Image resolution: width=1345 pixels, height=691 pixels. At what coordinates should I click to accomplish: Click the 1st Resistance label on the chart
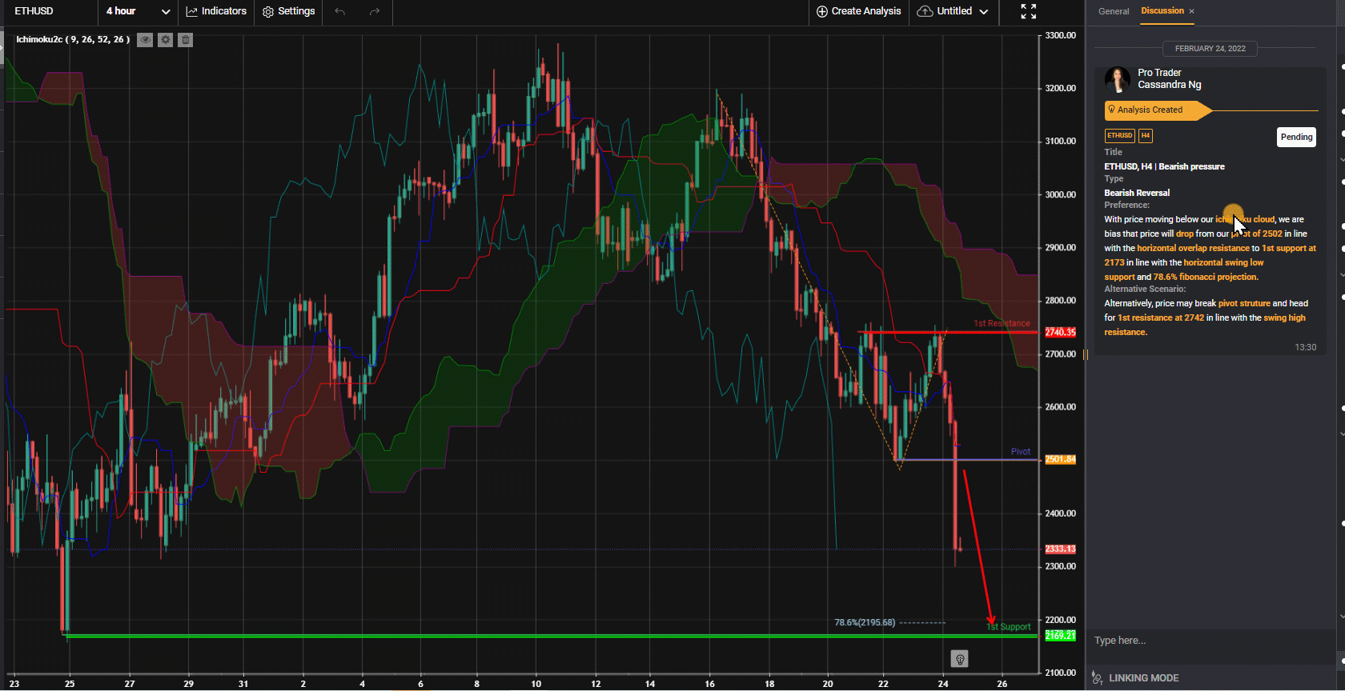tap(1002, 324)
